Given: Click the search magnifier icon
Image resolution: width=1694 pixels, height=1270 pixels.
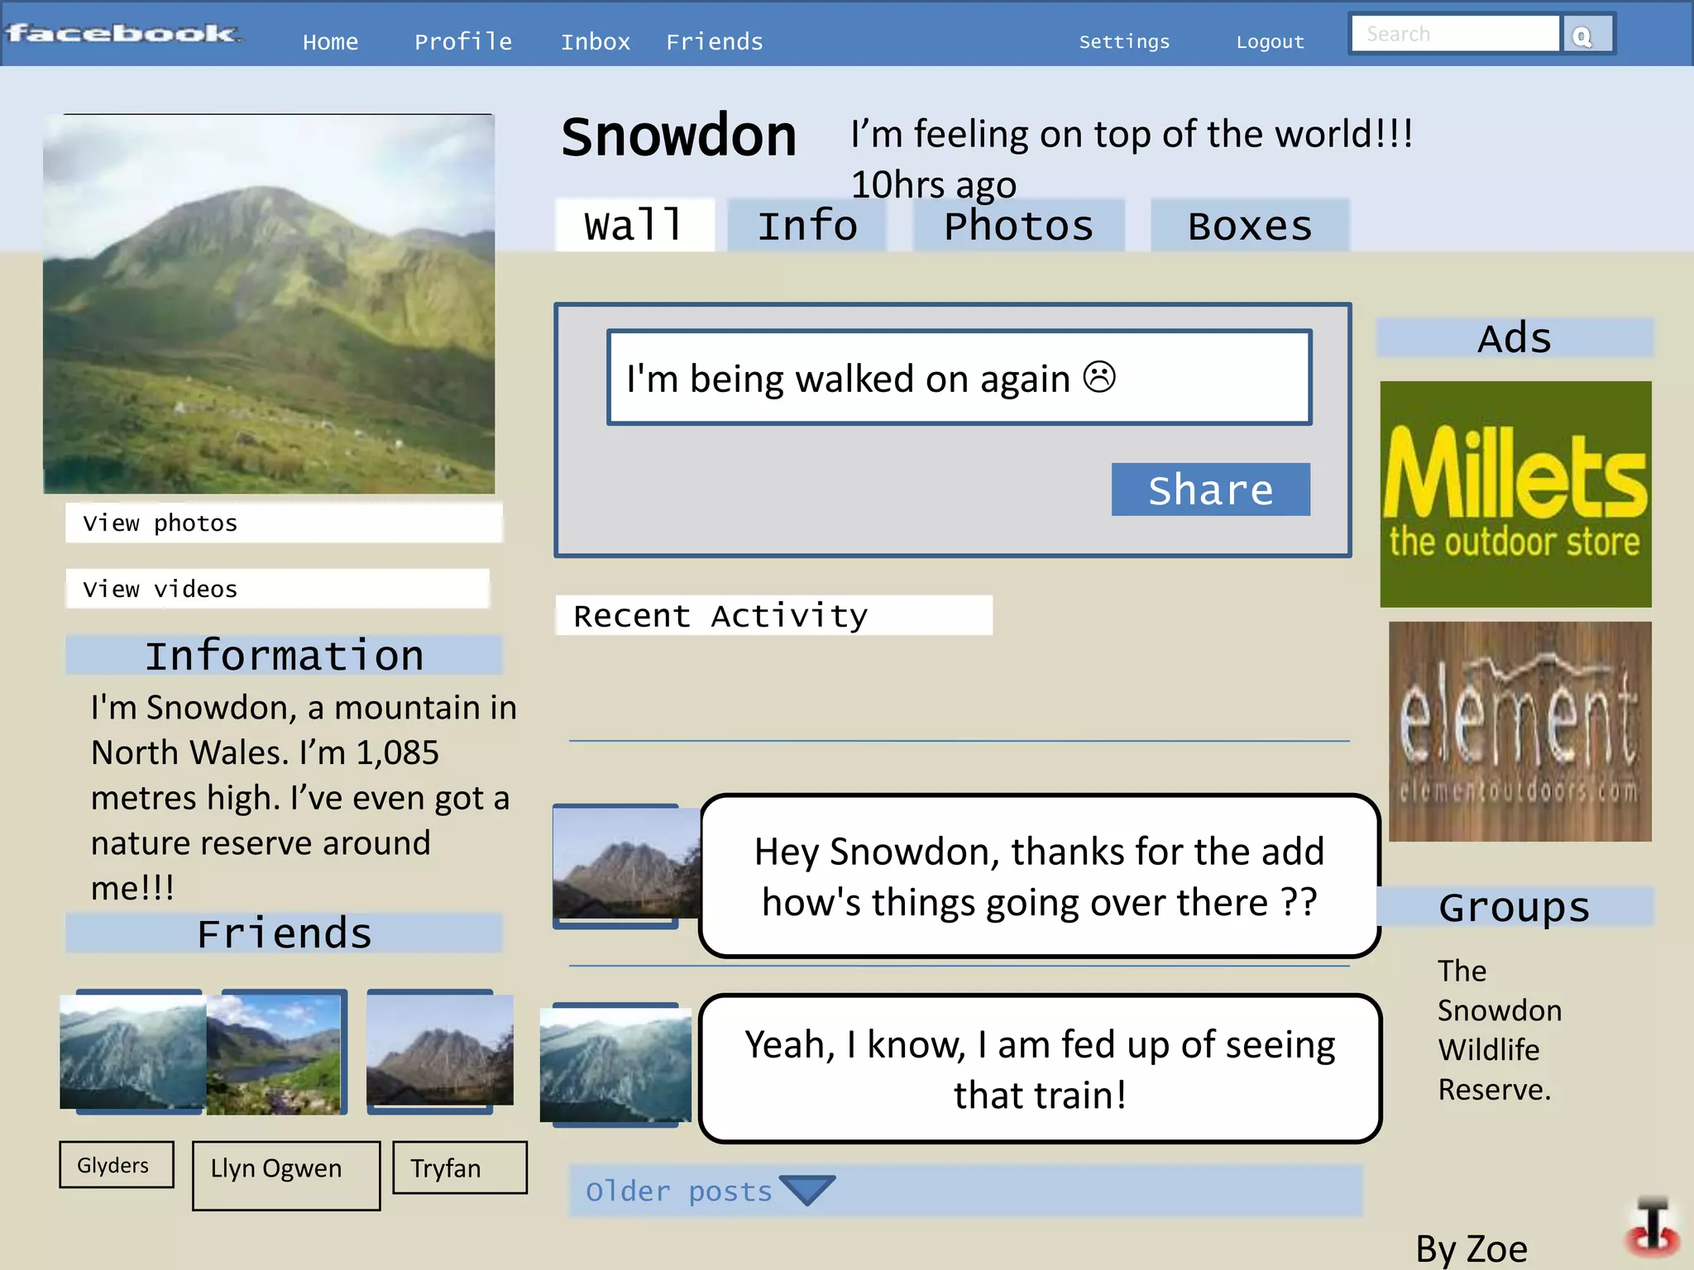Looking at the screenshot, I should (x=1582, y=36).
